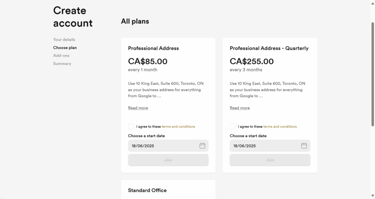
Task: Click the vertical scrollbar thumb
Action: (x=372, y=74)
